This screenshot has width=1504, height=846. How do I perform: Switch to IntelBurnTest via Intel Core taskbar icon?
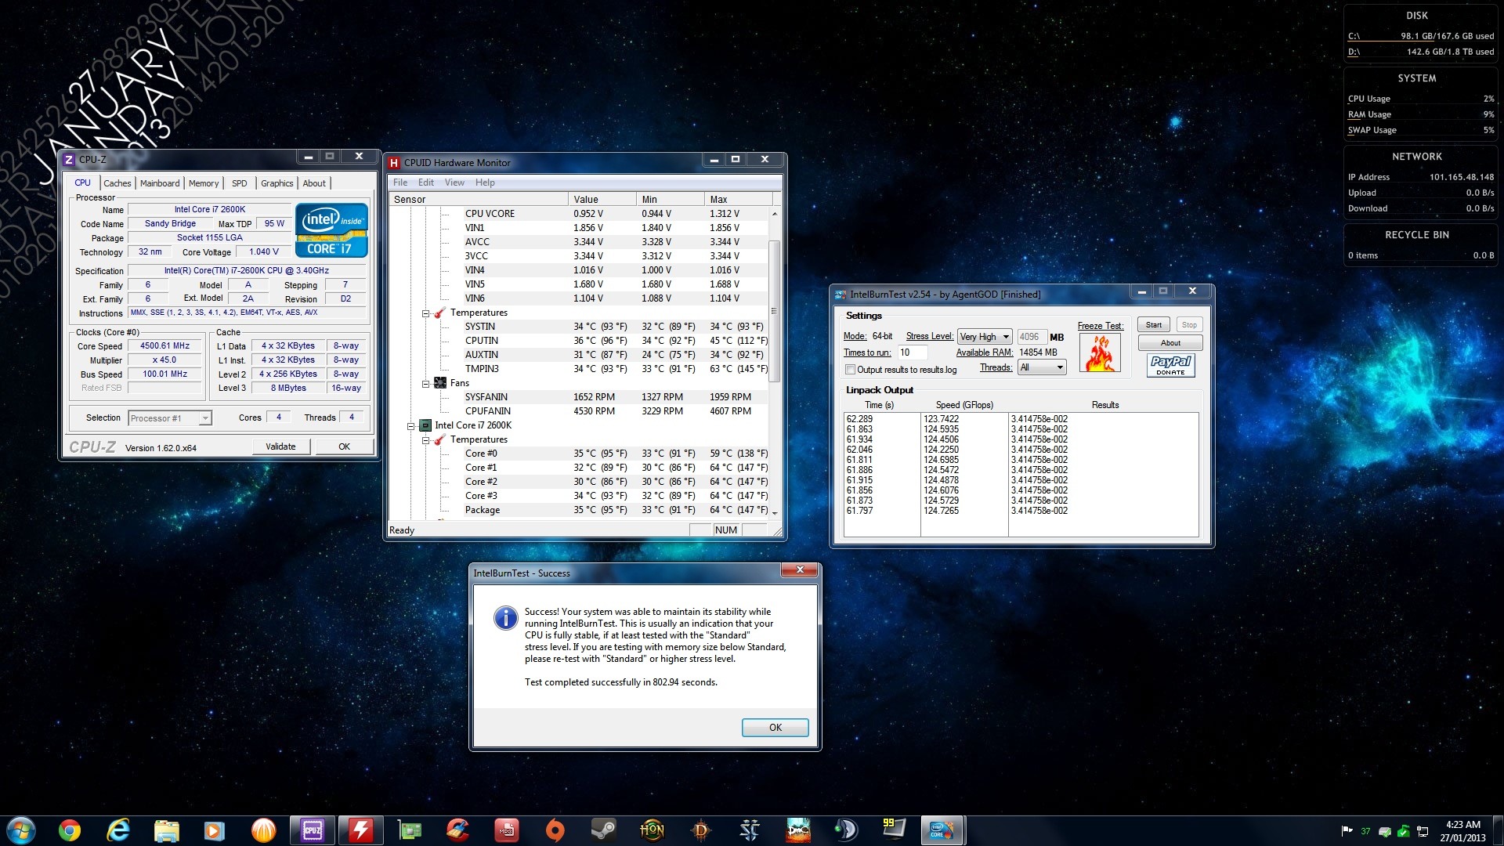(x=942, y=830)
